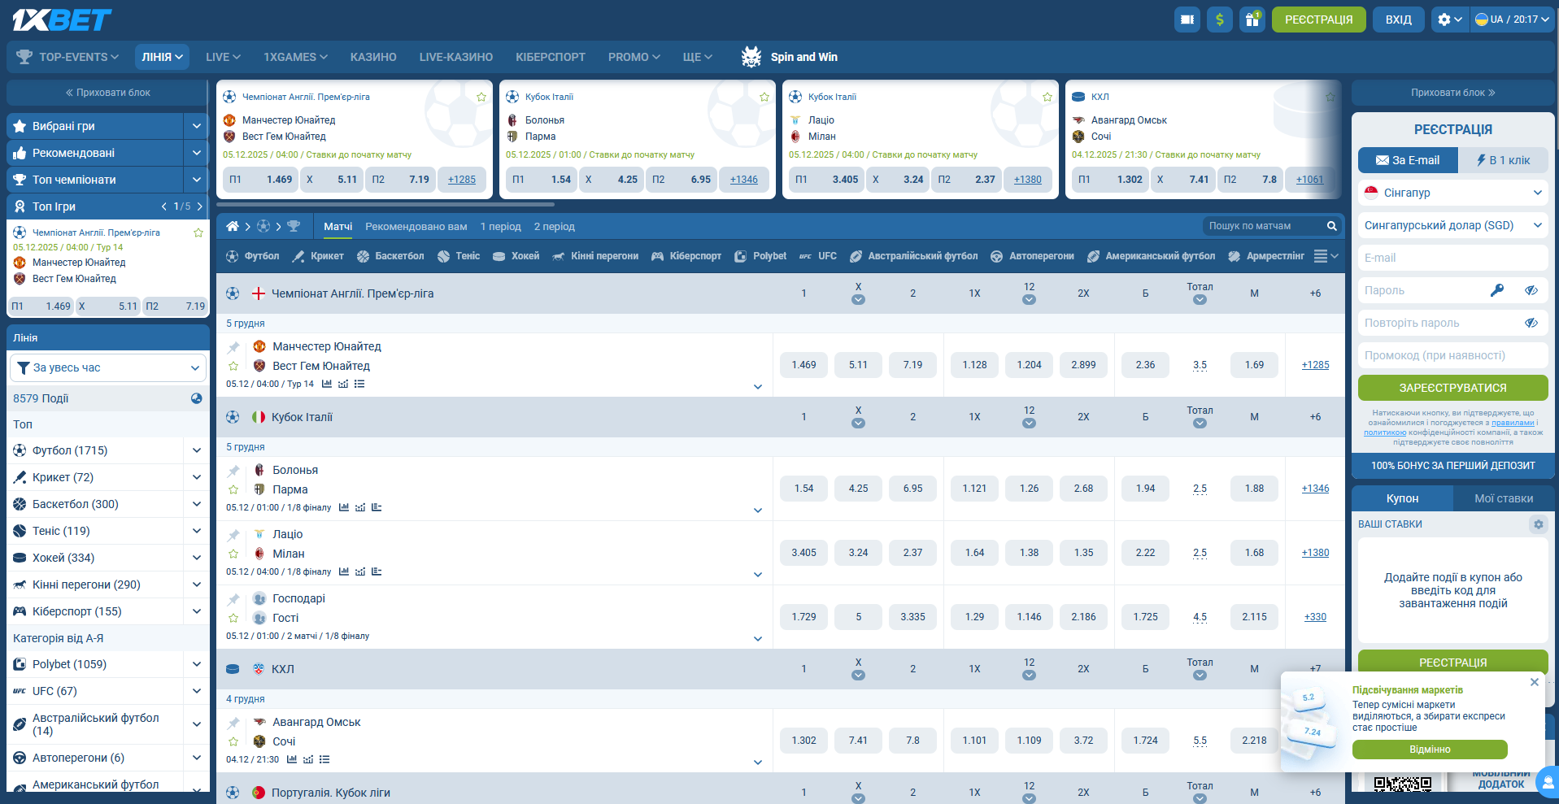Toggle favorite star on Авангард Омськ match
The width and height of the screenshot is (1559, 804).
coord(233,741)
